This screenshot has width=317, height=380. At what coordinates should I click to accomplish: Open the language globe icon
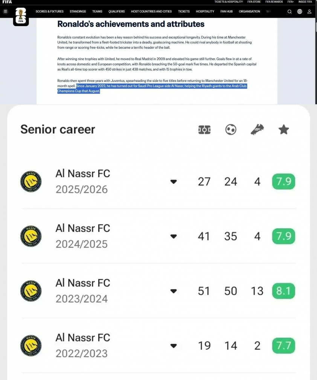click(300, 11)
